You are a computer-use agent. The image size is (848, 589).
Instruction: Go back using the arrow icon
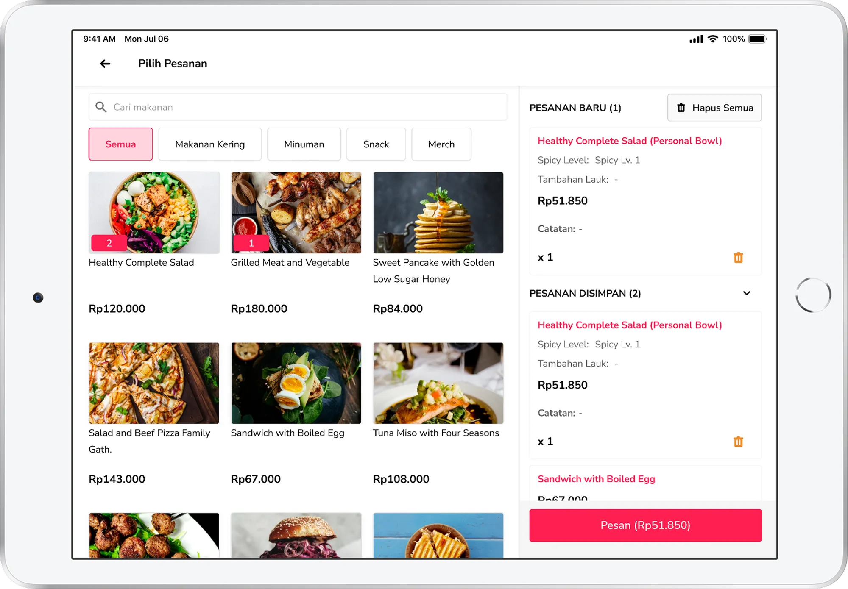click(105, 64)
